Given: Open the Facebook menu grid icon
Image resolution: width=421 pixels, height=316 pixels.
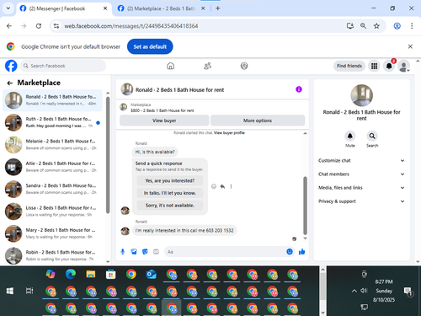Looking at the screenshot, I should coord(374,66).
